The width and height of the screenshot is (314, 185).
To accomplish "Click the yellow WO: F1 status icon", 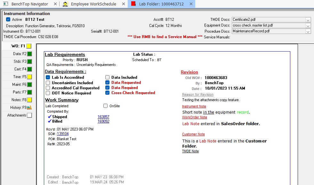I will [29, 46].
